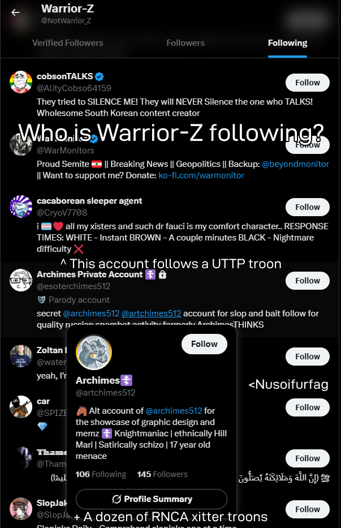
Task: Open the car account avatar
Action: coord(21,407)
